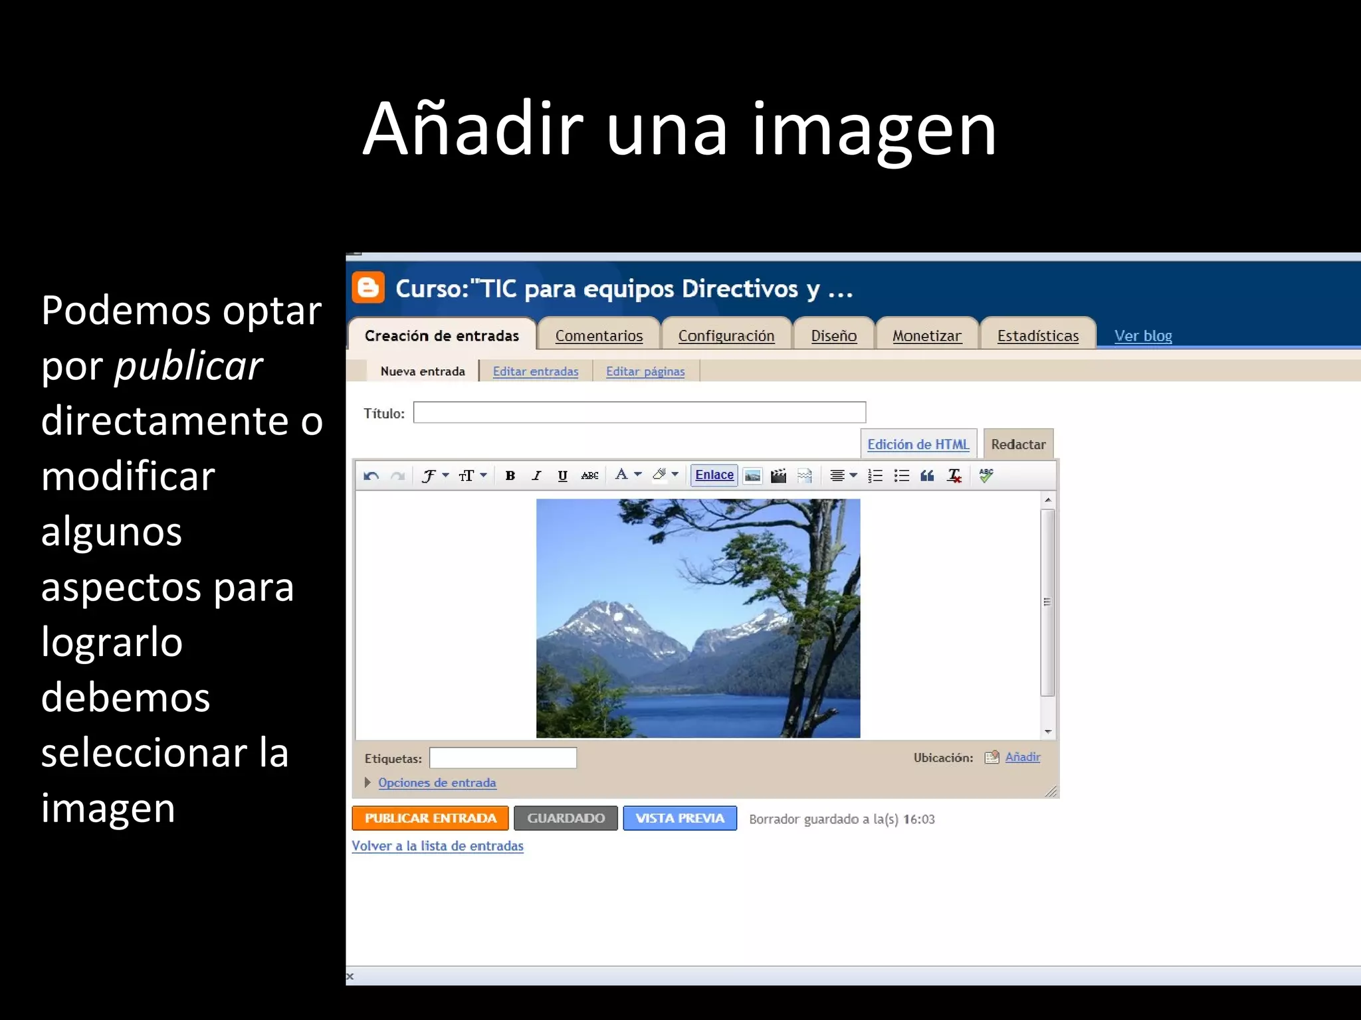The width and height of the screenshot is (1361, 1020).
Task: Open the text background color dropdown
Action: (x=665, y=475)
